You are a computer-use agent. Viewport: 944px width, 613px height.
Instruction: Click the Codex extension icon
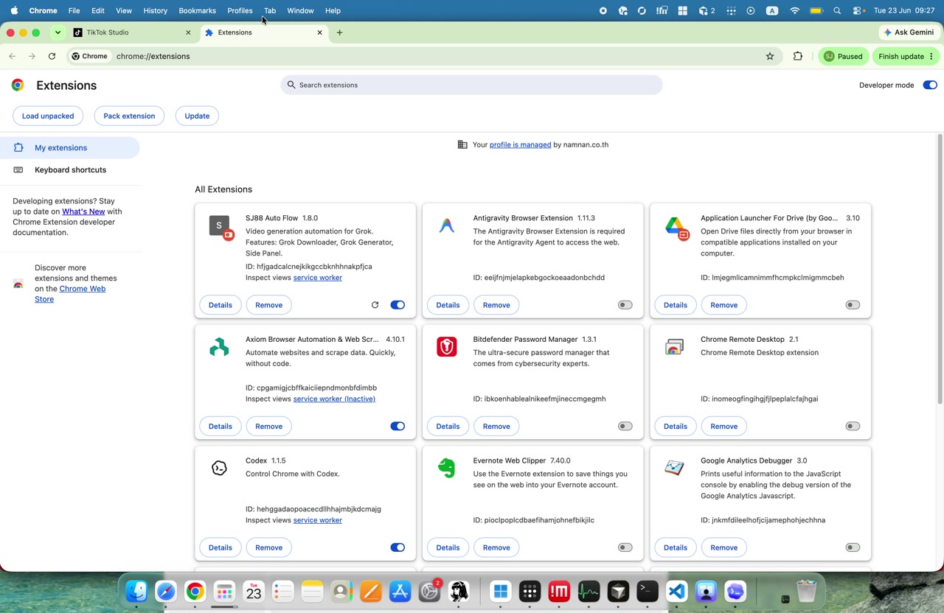[x=219, y=468]
